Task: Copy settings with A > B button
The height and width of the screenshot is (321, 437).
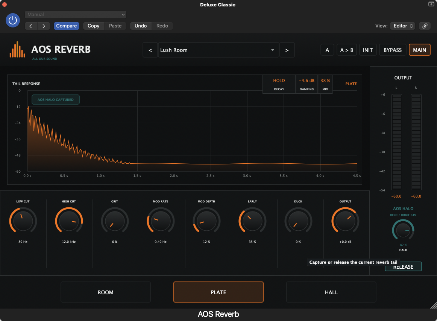Action: (346, 50)
